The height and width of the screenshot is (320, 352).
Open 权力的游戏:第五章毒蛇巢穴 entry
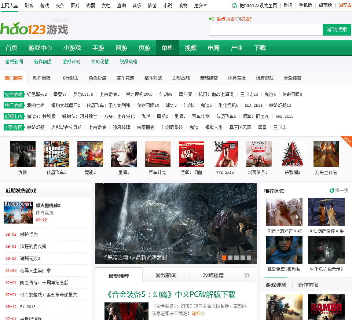pyautogui.click(x=48, y=295)
